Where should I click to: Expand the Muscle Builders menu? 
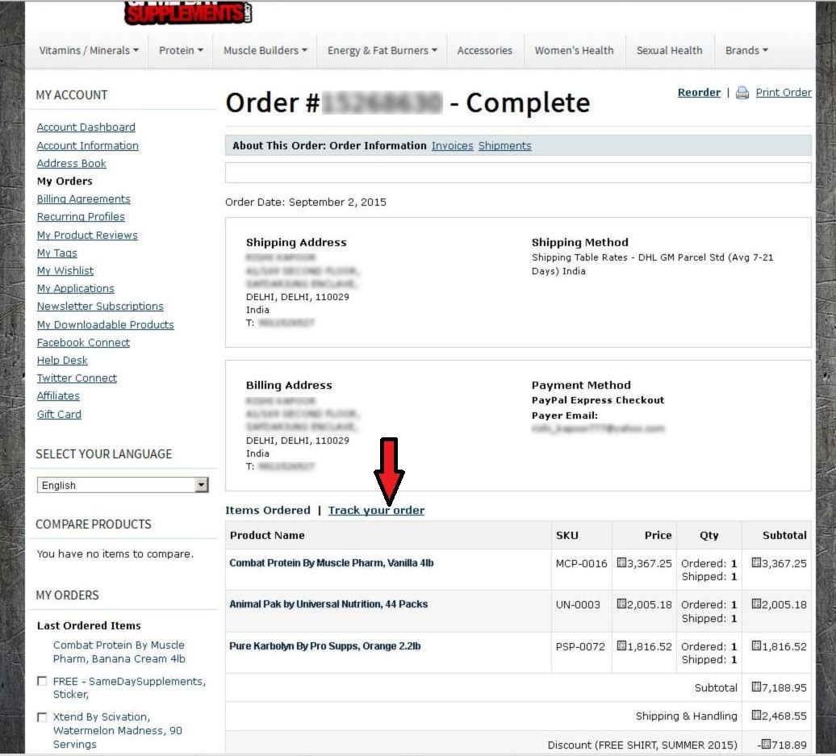point(265,51)
